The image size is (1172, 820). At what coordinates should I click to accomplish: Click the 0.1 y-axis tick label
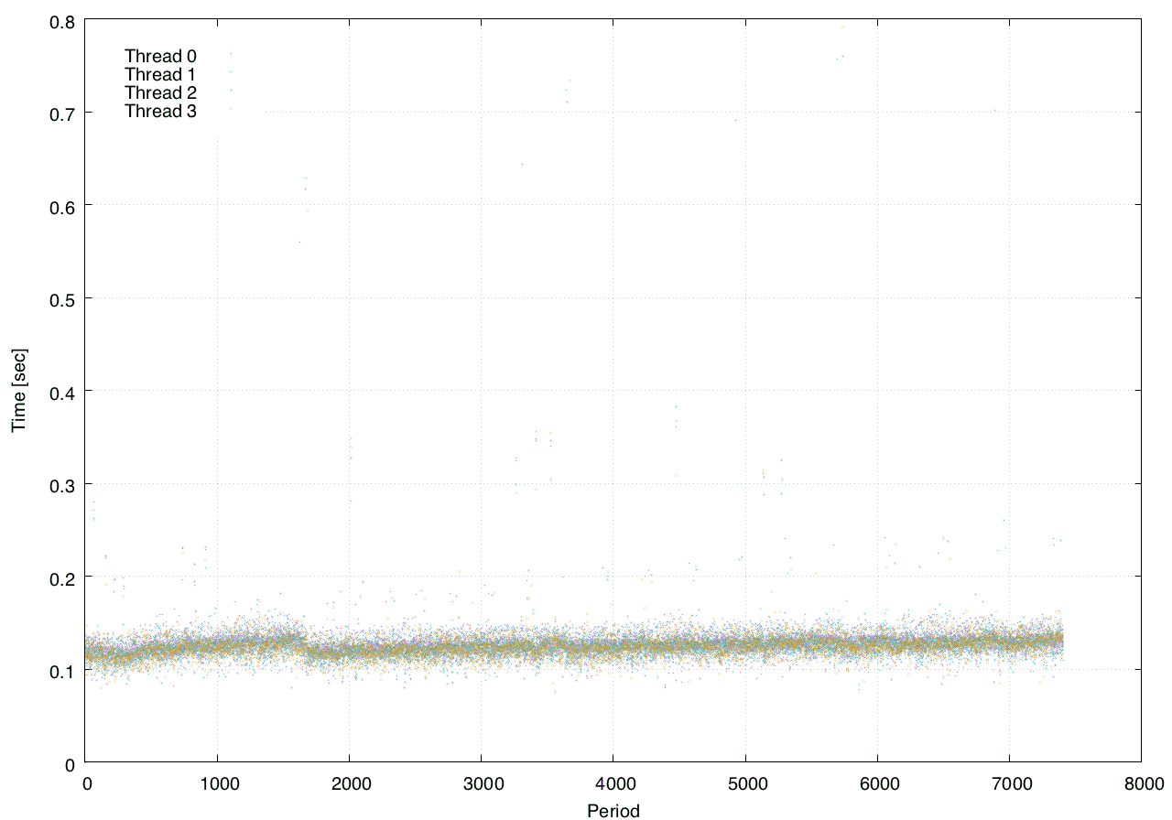click(63, 670)
